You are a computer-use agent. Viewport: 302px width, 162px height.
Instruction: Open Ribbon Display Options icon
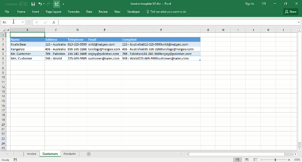tap(264, 4)
